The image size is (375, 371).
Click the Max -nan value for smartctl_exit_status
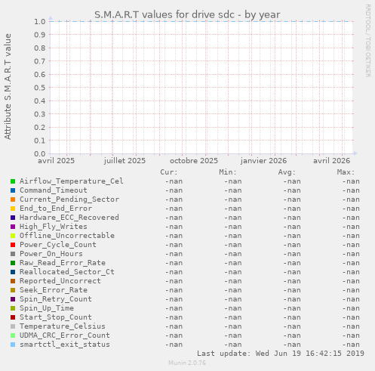click(351, 345)
